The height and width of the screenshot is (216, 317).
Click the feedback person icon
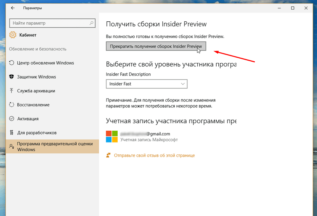tap(108, 155)
